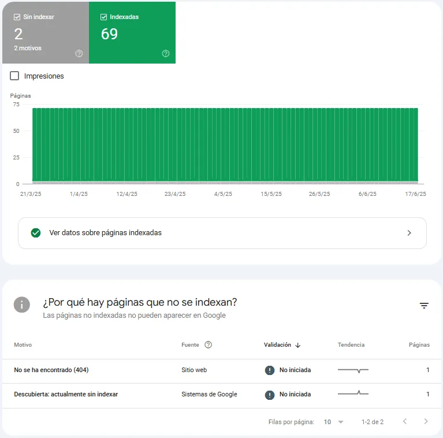Click the 4/5/25 date on chart axis
Viewport: 443px width, 438px height.
click(223, 194)
